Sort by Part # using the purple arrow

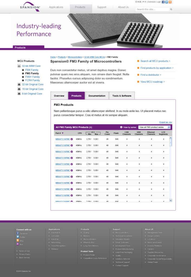pos(63,133)
